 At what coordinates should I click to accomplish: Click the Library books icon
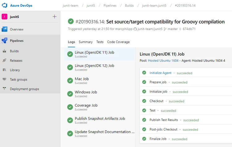[5, 70]
